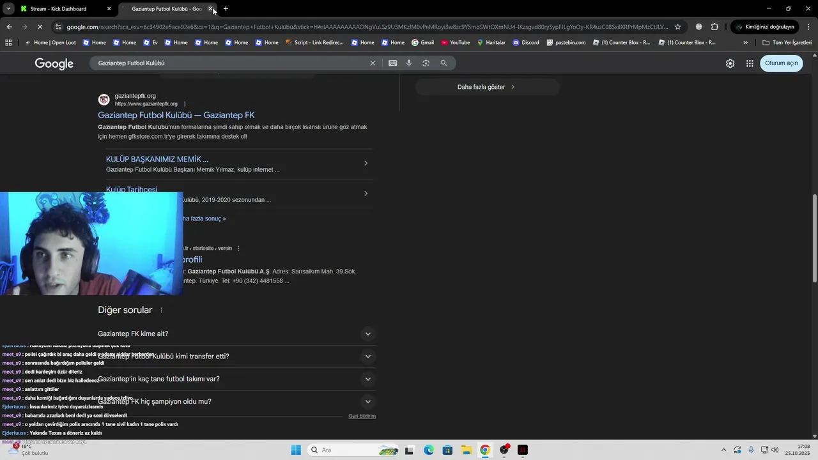Open the apps grid in bookmarks bar
The width and height of the screenshot is (818, 460).
click(8, 43)
